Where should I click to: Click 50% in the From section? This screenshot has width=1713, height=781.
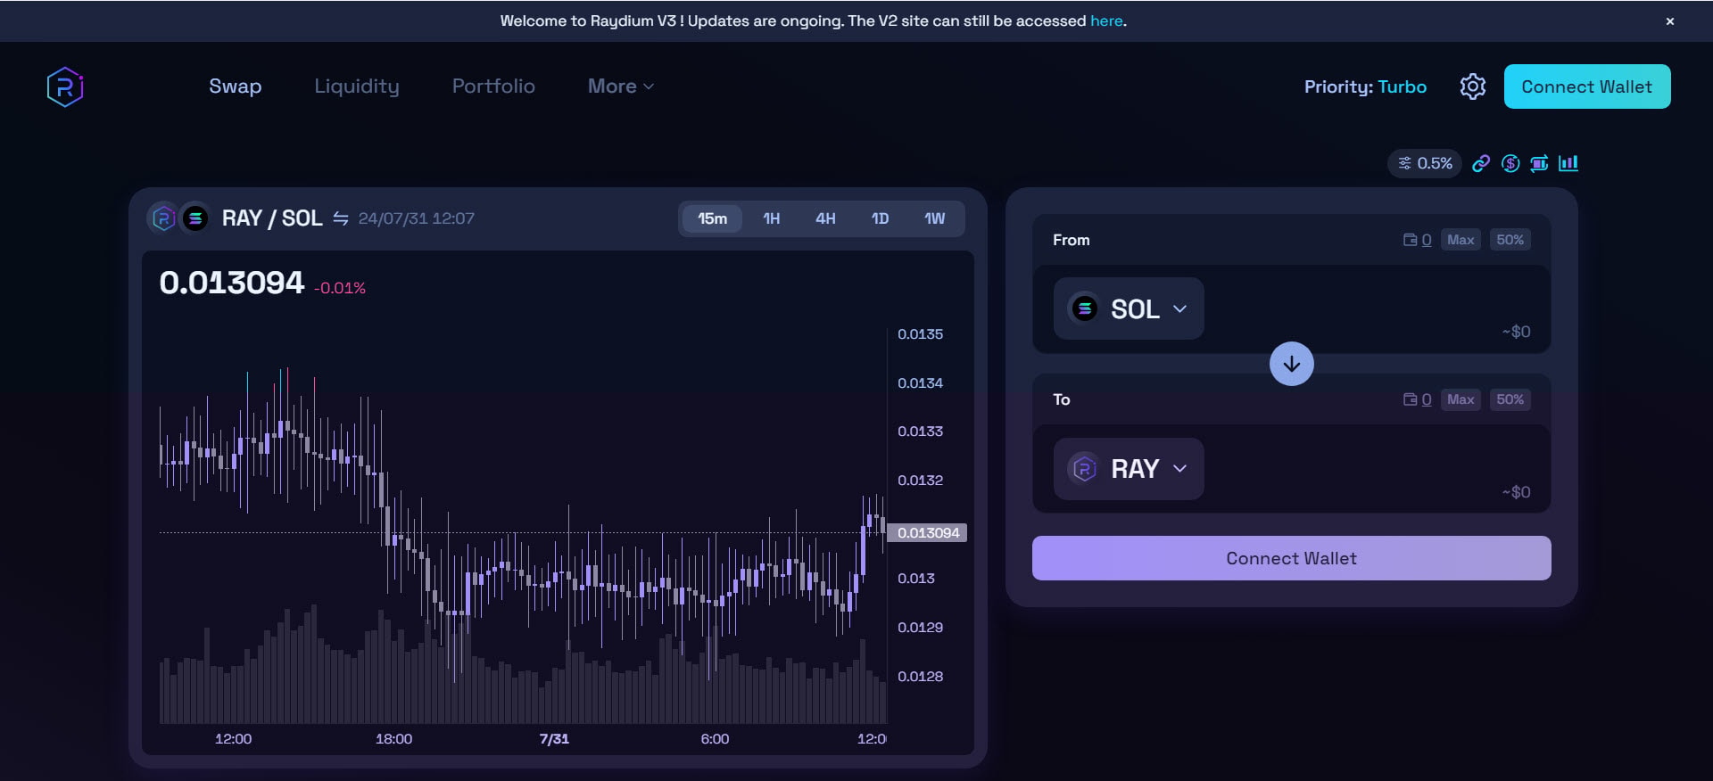[1510, 240]
